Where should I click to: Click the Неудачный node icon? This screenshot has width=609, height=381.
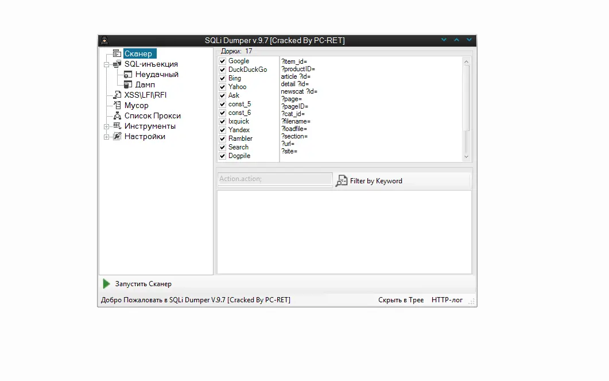coord(129,75)
